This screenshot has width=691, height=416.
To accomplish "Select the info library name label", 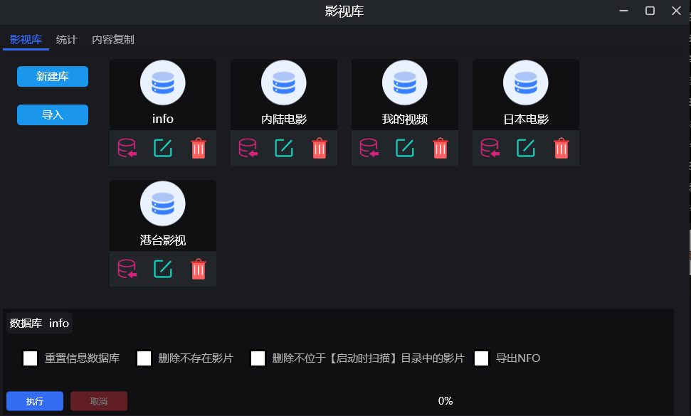I will [163, 119].
